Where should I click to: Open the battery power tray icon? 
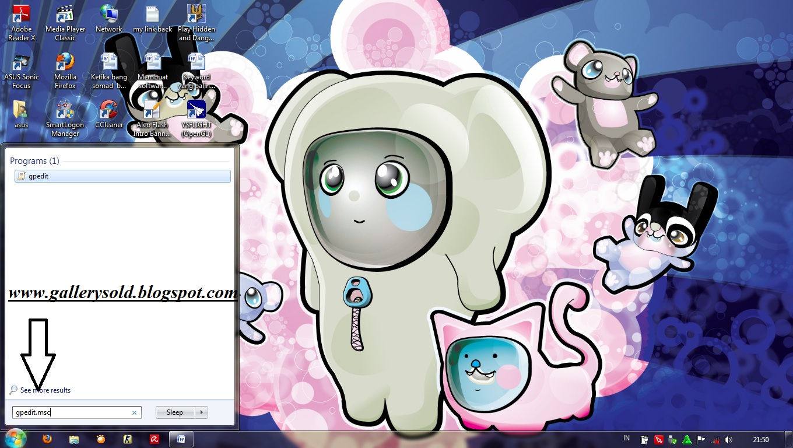coord(645,440)
